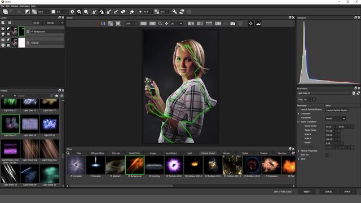Click the Presets search field
Viewport: 361px width, 203px height.
coord(35,96)
